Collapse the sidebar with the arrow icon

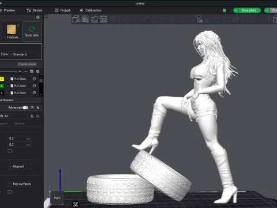pos(46,16)
